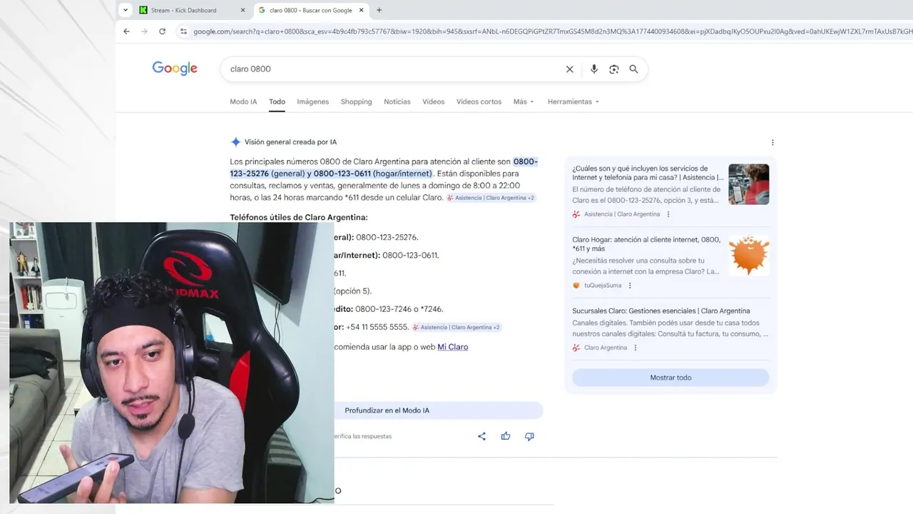Image resolution: width=913 pixels, height=514 pixels.
Task: Go to Google home via logo
Action: 175,69
